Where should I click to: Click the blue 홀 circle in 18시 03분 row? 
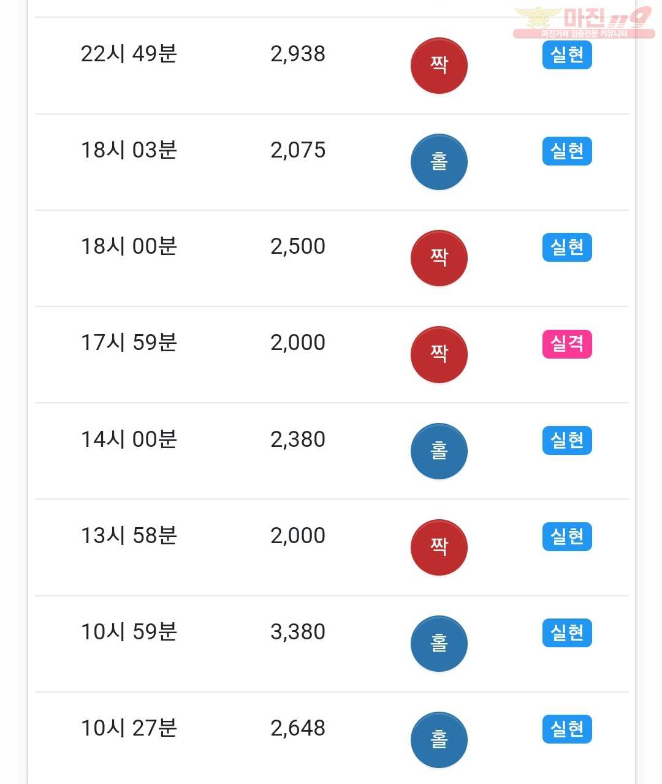(439, 162)
